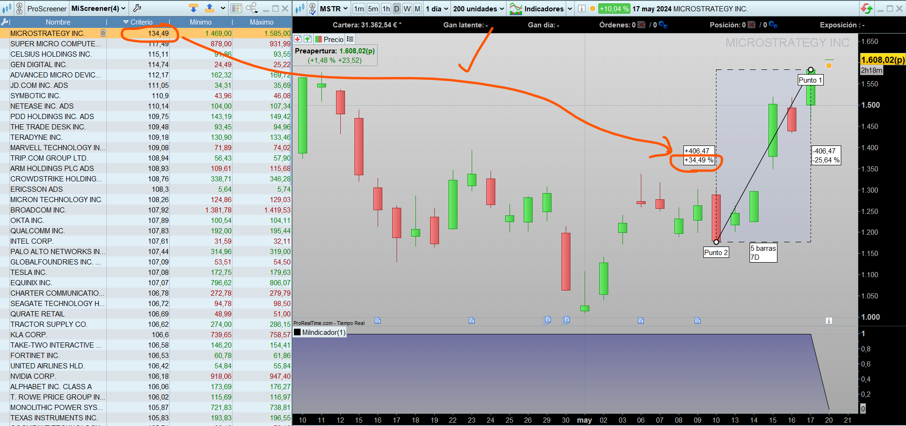Switch the chart to the 5m timeframe
906x426 pixels.
click(x=373, y=9)
